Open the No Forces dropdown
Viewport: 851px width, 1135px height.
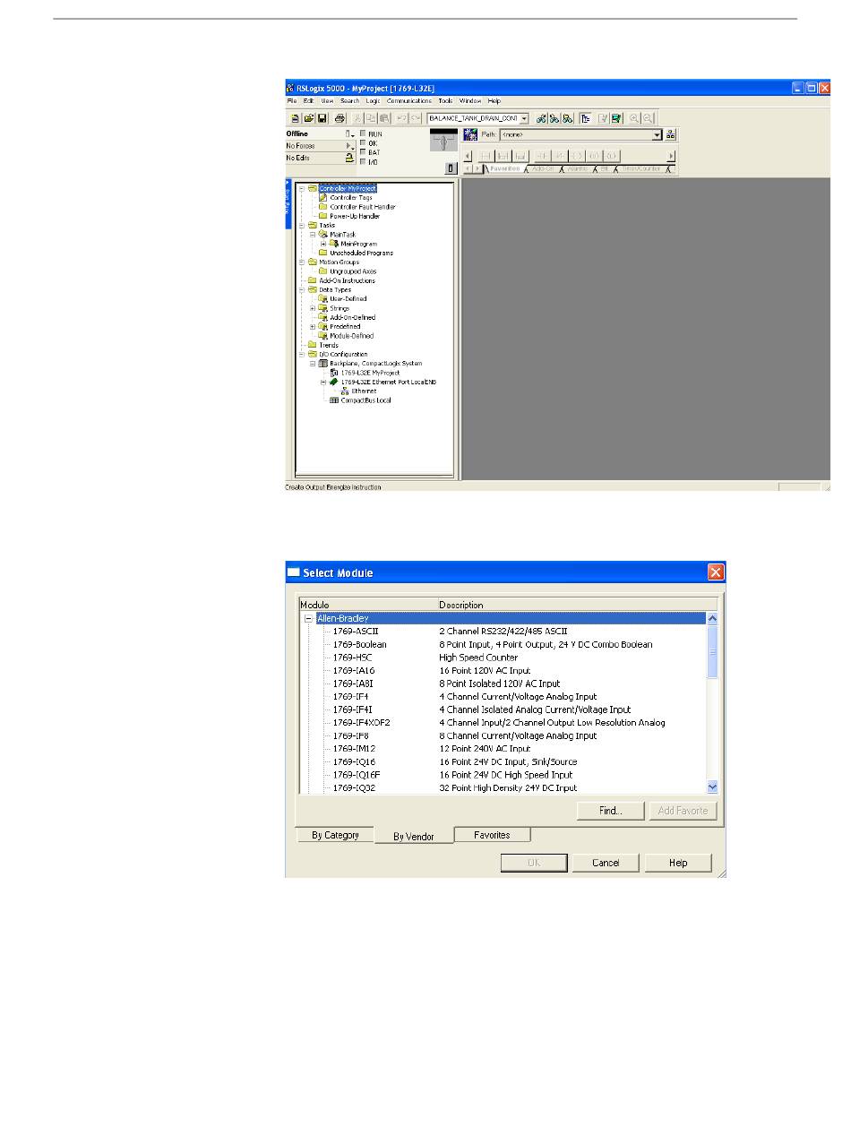click(x=350, y=146)
